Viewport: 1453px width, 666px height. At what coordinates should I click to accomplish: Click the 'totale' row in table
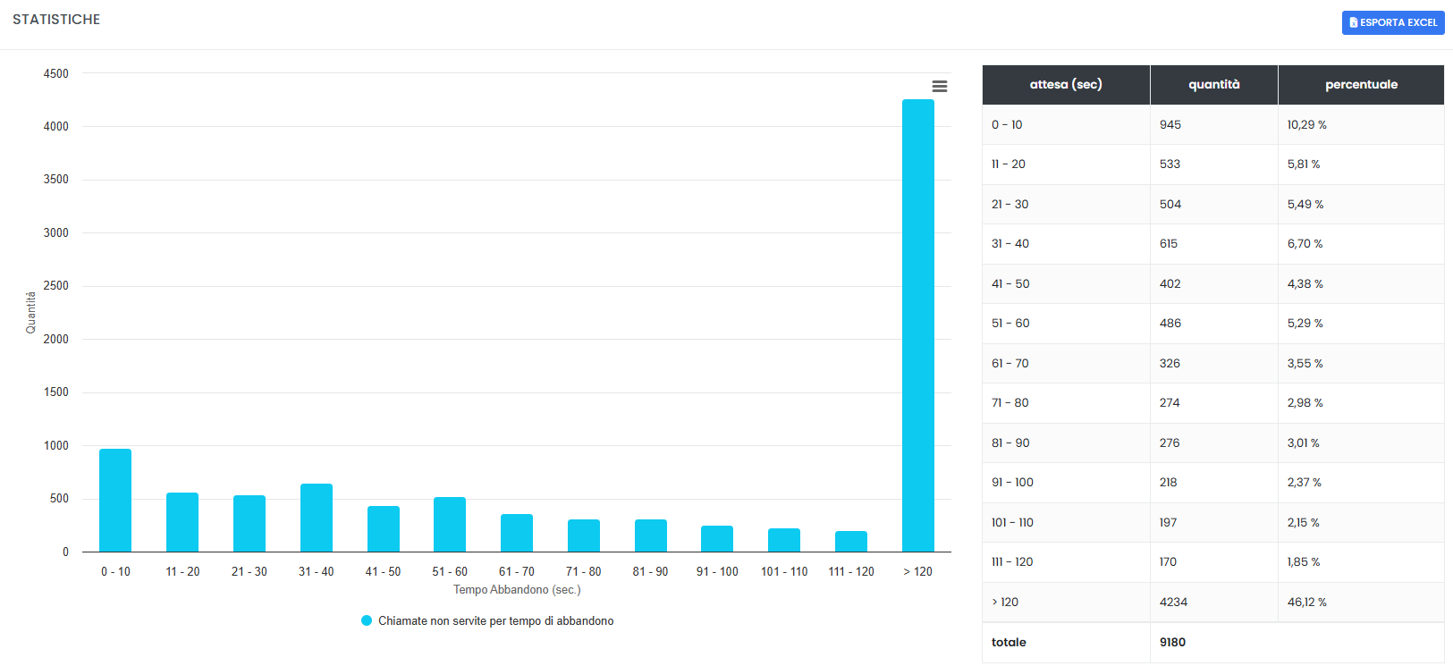[1212, 643]
